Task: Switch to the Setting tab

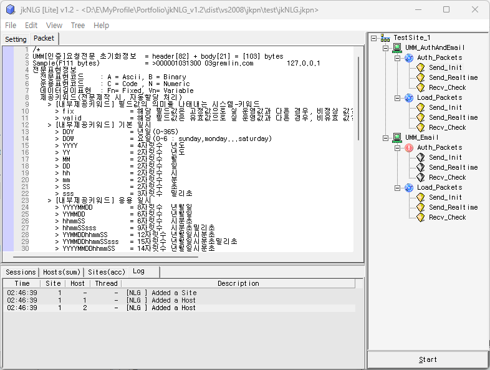Action: click(16, 39)
